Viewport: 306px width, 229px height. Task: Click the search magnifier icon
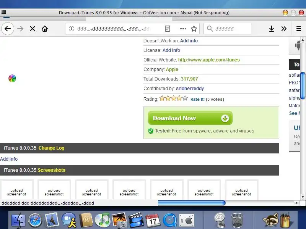210,29
